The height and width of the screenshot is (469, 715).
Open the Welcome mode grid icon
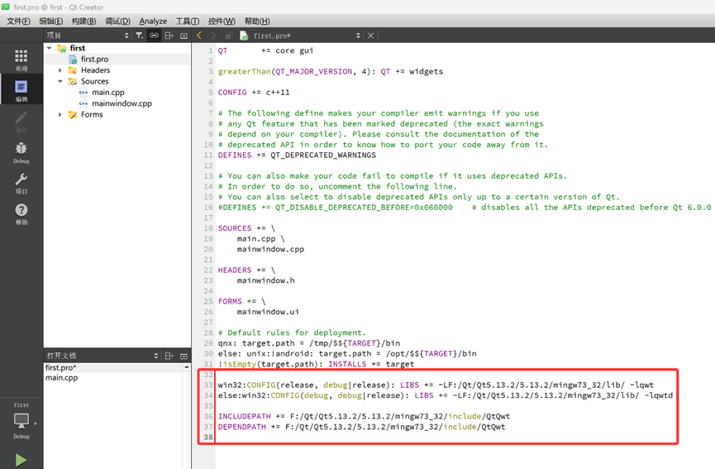click(21, 56)
